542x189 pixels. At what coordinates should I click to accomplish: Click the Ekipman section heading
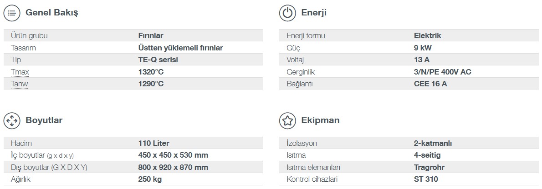(x=320, y=121)
